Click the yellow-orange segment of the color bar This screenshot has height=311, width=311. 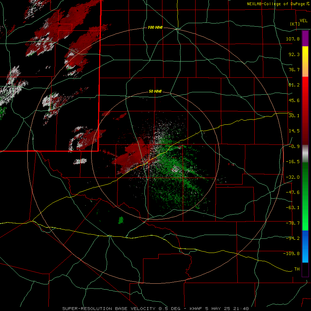click(x=305, y=62)
